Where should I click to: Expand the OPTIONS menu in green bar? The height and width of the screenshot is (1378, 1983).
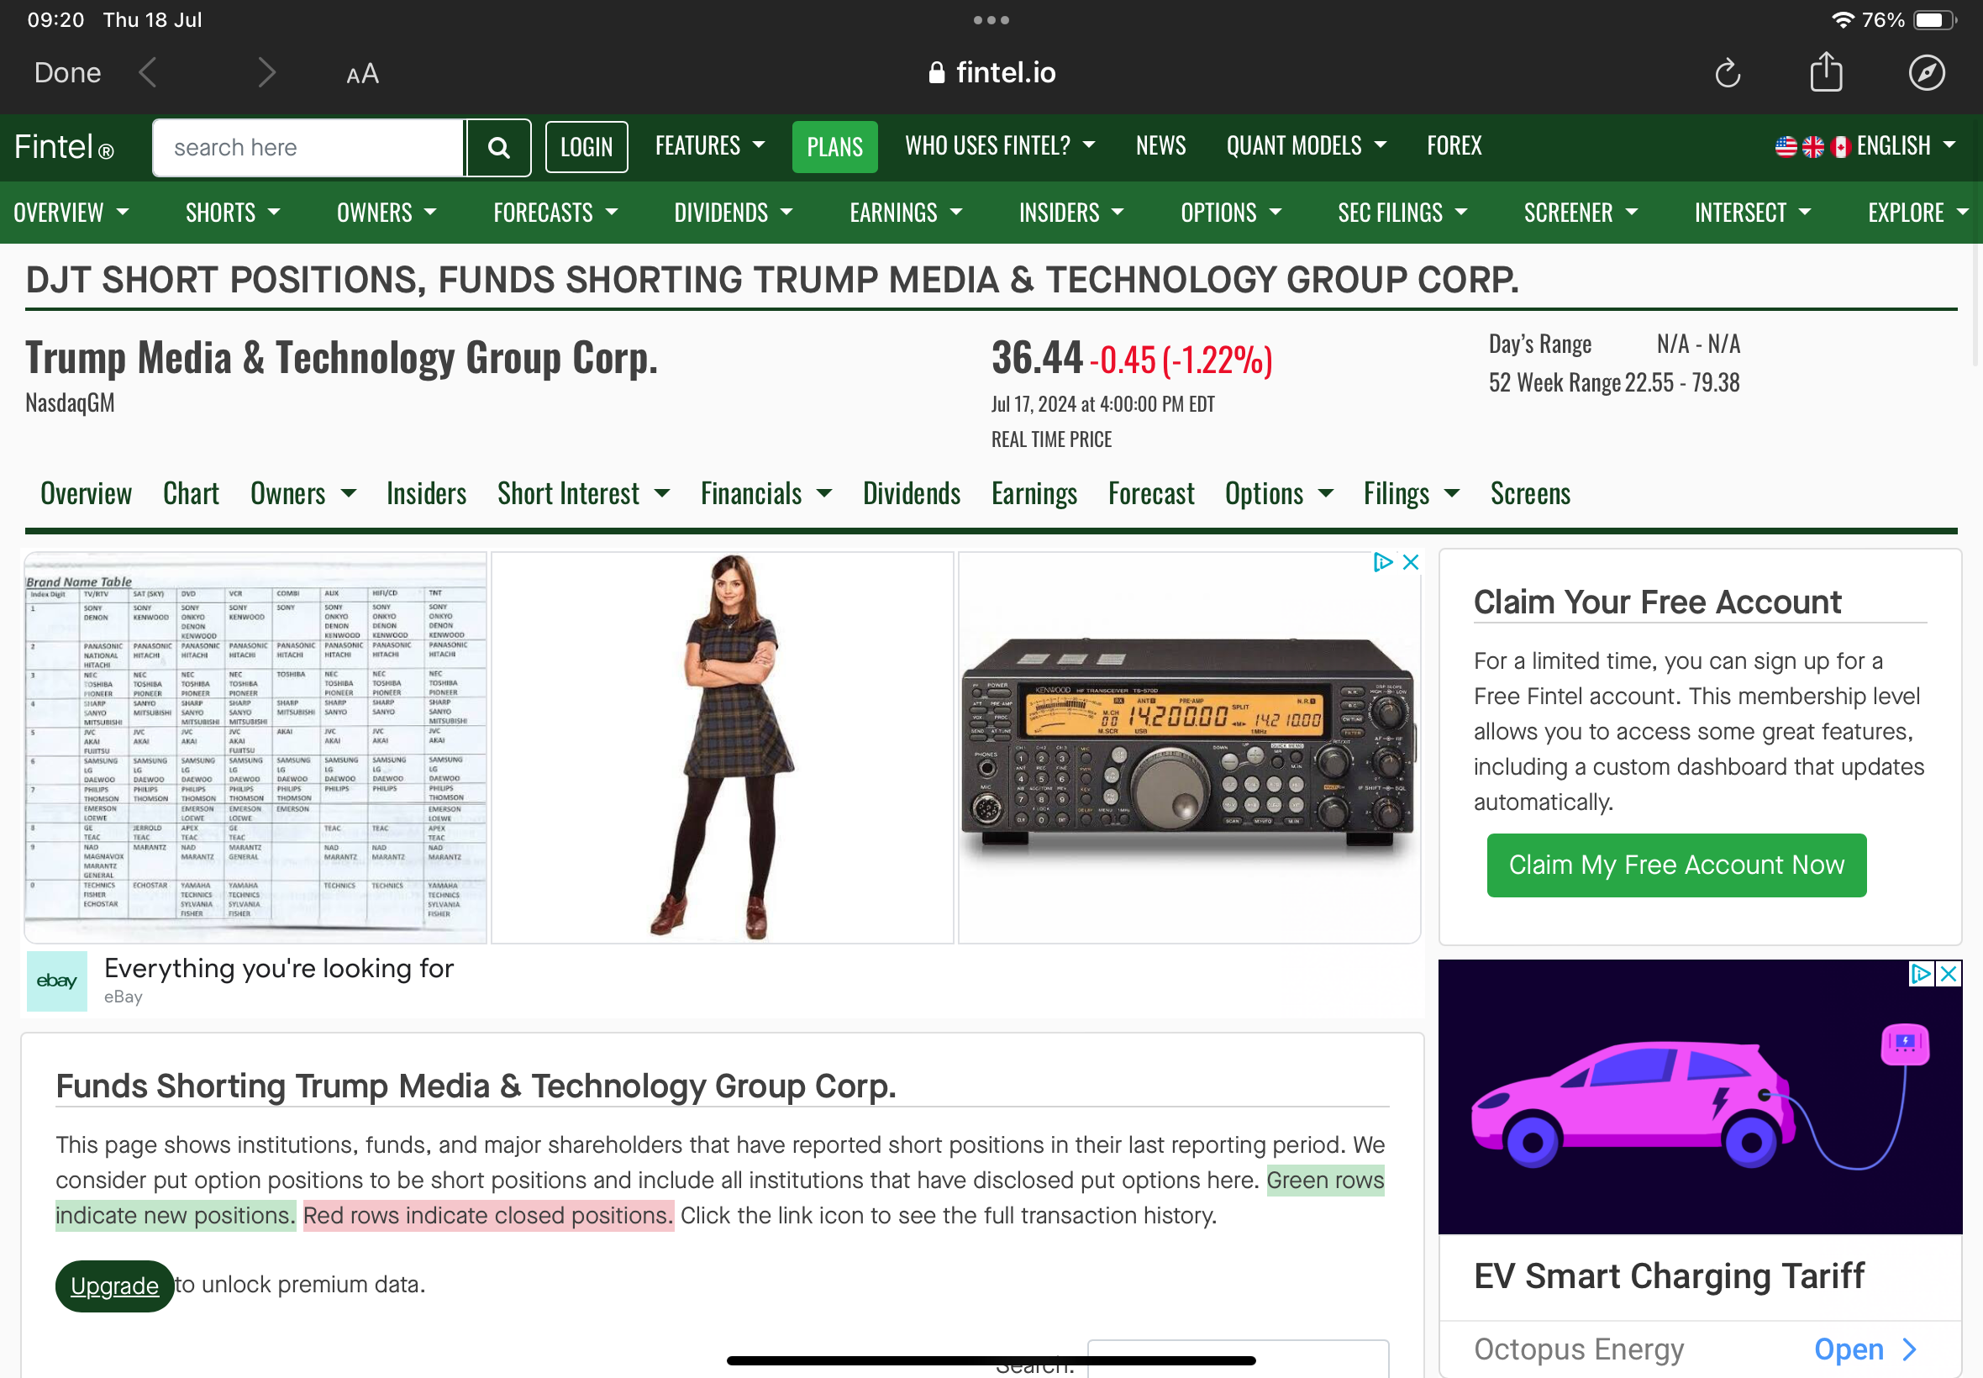(1231, 213)
